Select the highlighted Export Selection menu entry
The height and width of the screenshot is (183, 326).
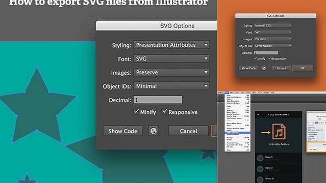click(x=237, y=133)
